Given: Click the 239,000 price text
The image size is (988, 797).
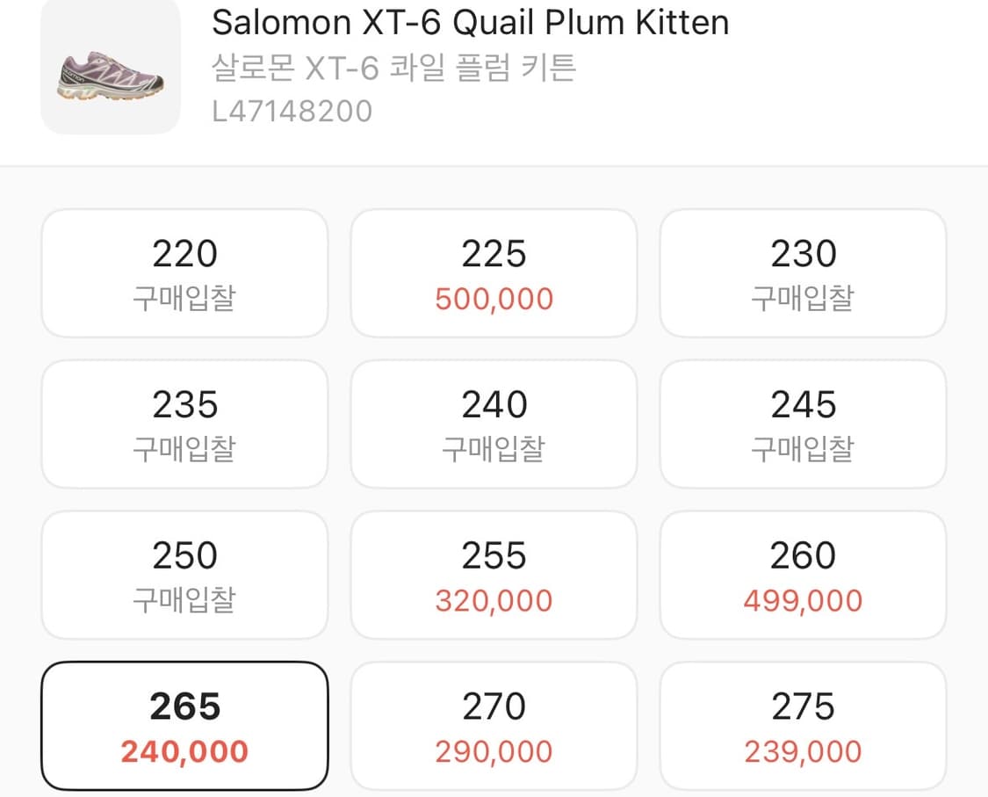Looking at the screenshot, I should [803, 753].
